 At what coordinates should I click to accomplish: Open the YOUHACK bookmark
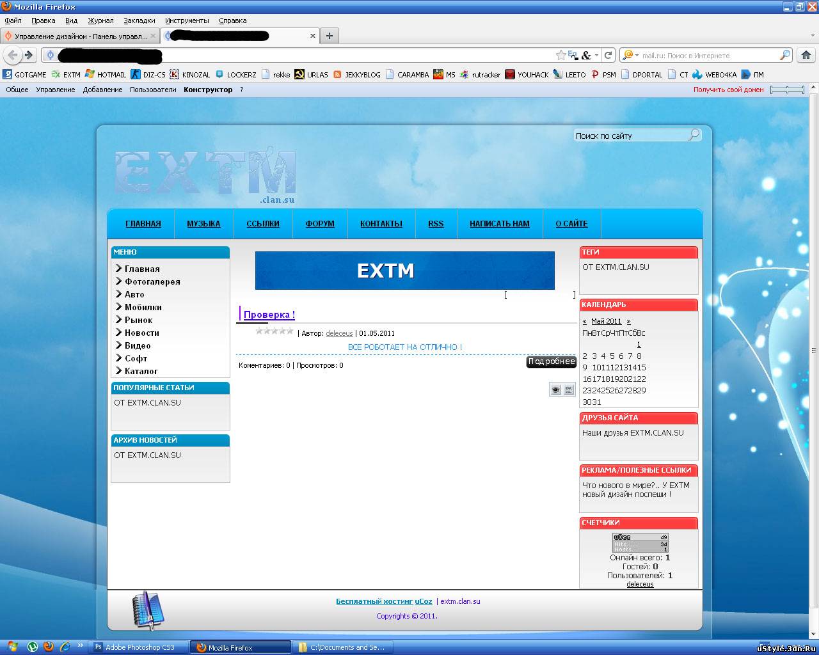click(x=527, y=74)
